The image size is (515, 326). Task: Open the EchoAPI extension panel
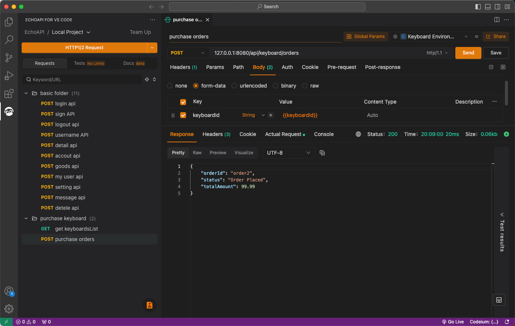click(x=9, y=111)
